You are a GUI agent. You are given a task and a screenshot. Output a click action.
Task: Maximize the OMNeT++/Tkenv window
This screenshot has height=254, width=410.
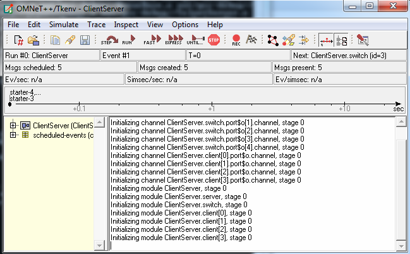click(x=369, y=6)
